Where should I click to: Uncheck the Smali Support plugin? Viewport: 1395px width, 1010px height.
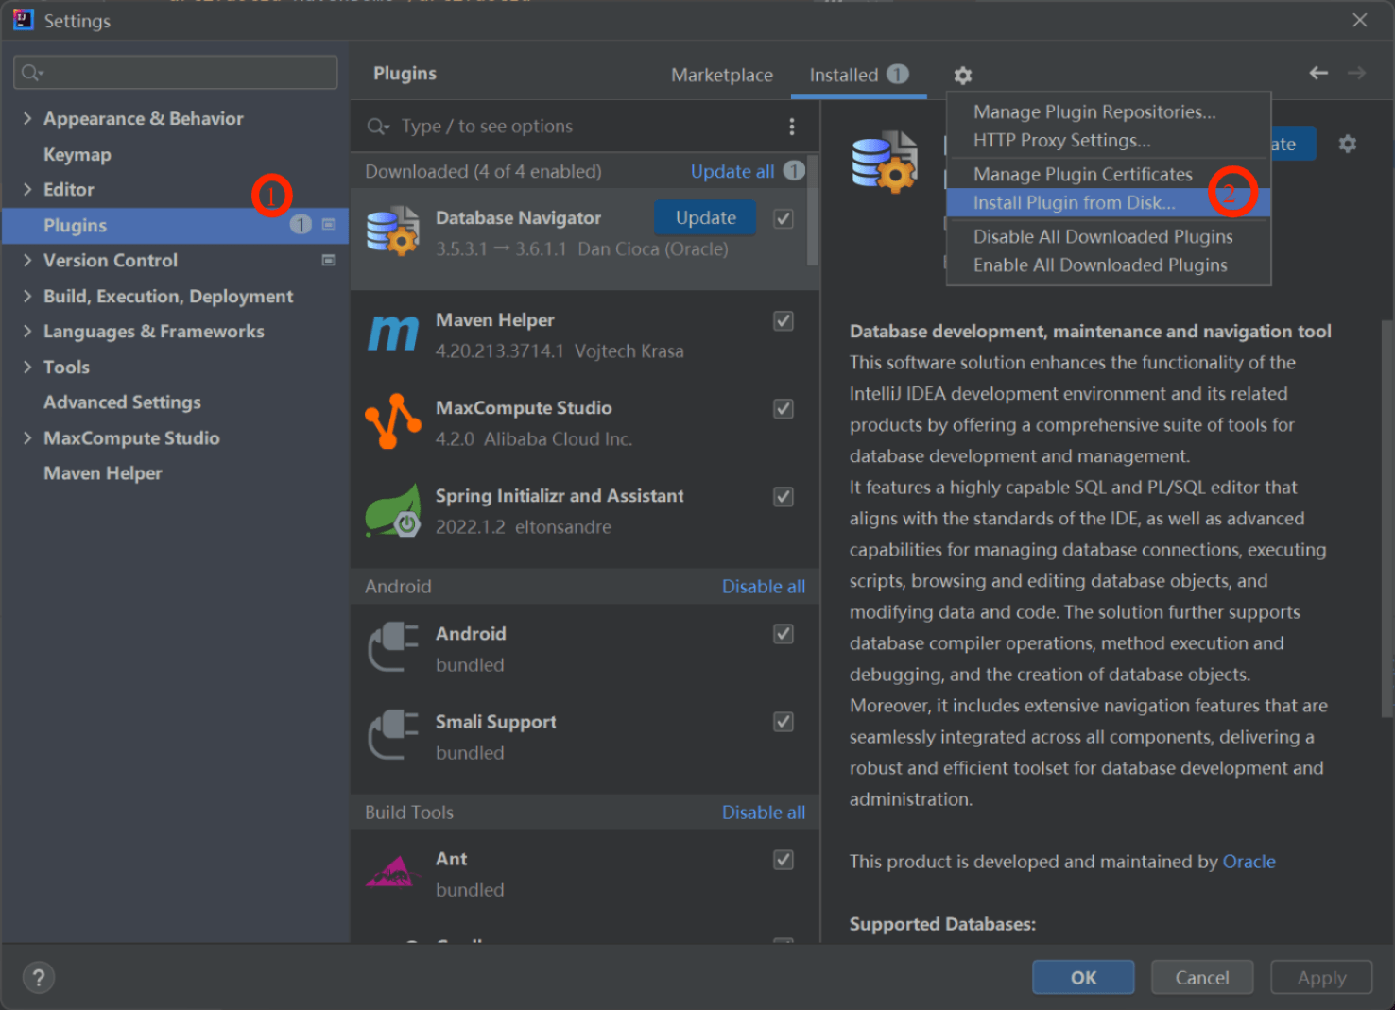point(784,722)
